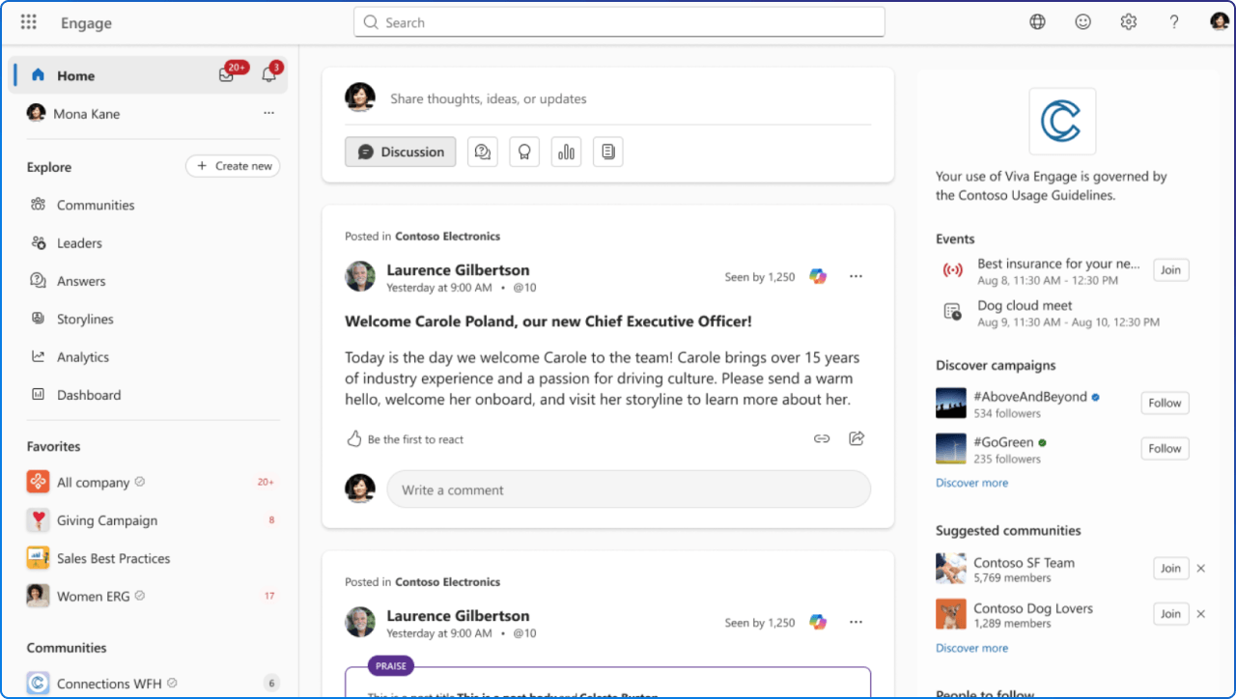Focus the Search box

[619, 22]
